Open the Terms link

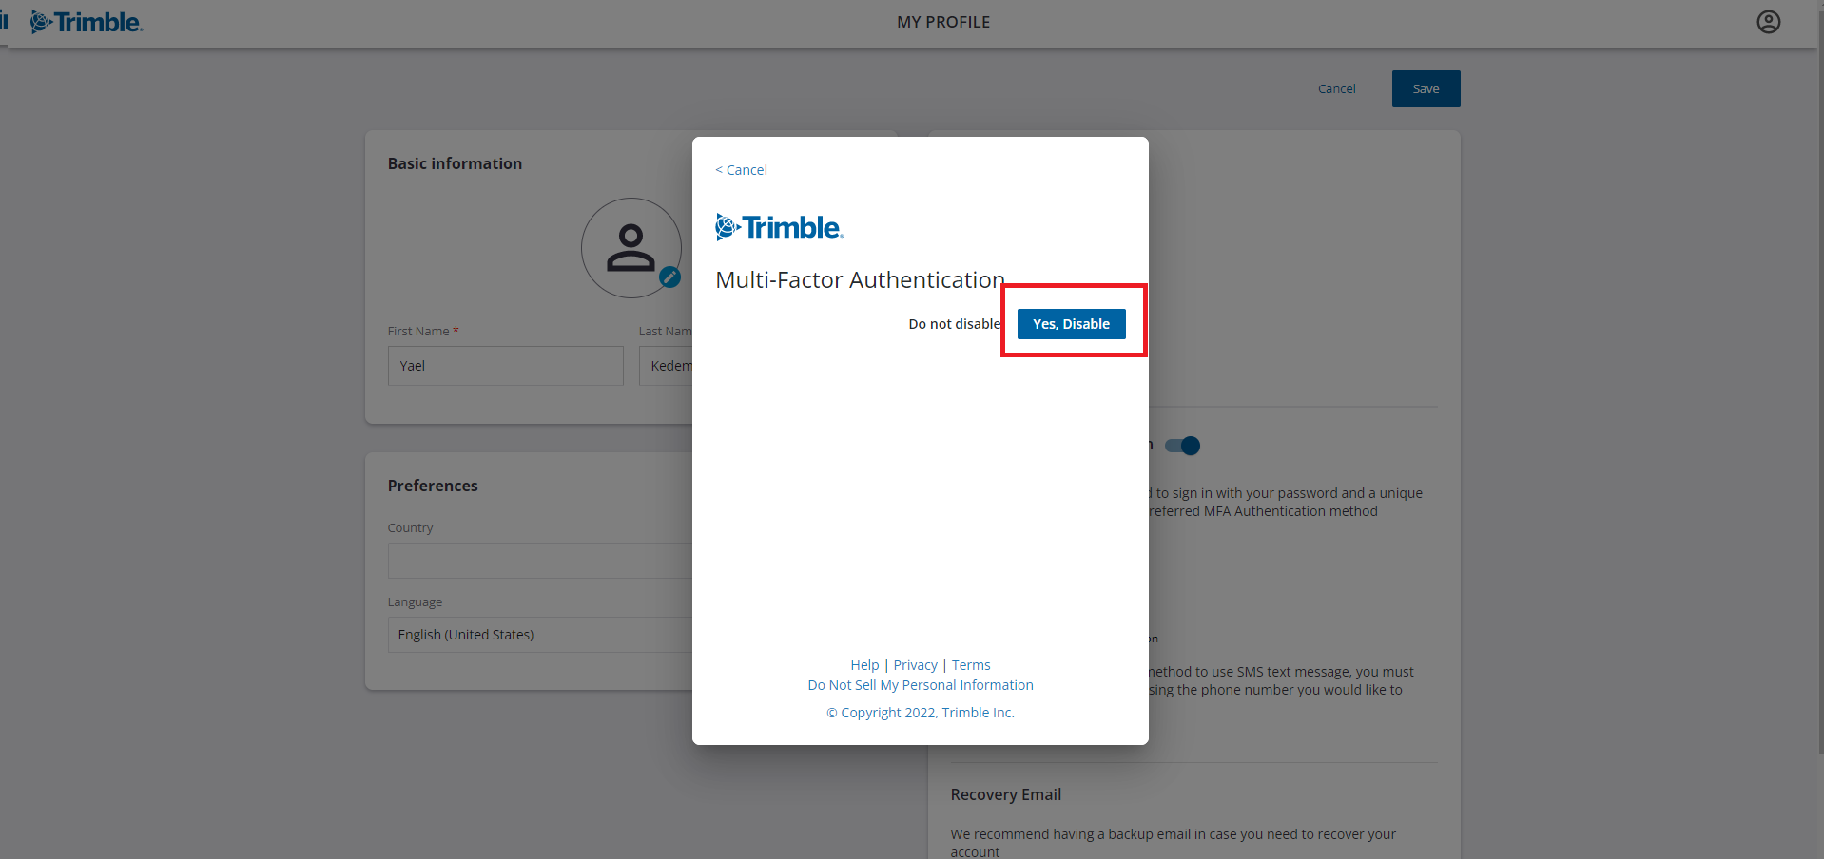[971, 665]
